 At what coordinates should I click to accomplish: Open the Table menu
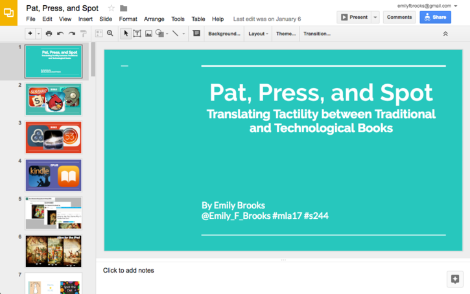tap(198, 19)
